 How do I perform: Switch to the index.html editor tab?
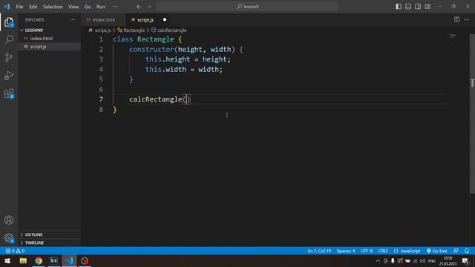pyautogui.click(x=103, y=20)
